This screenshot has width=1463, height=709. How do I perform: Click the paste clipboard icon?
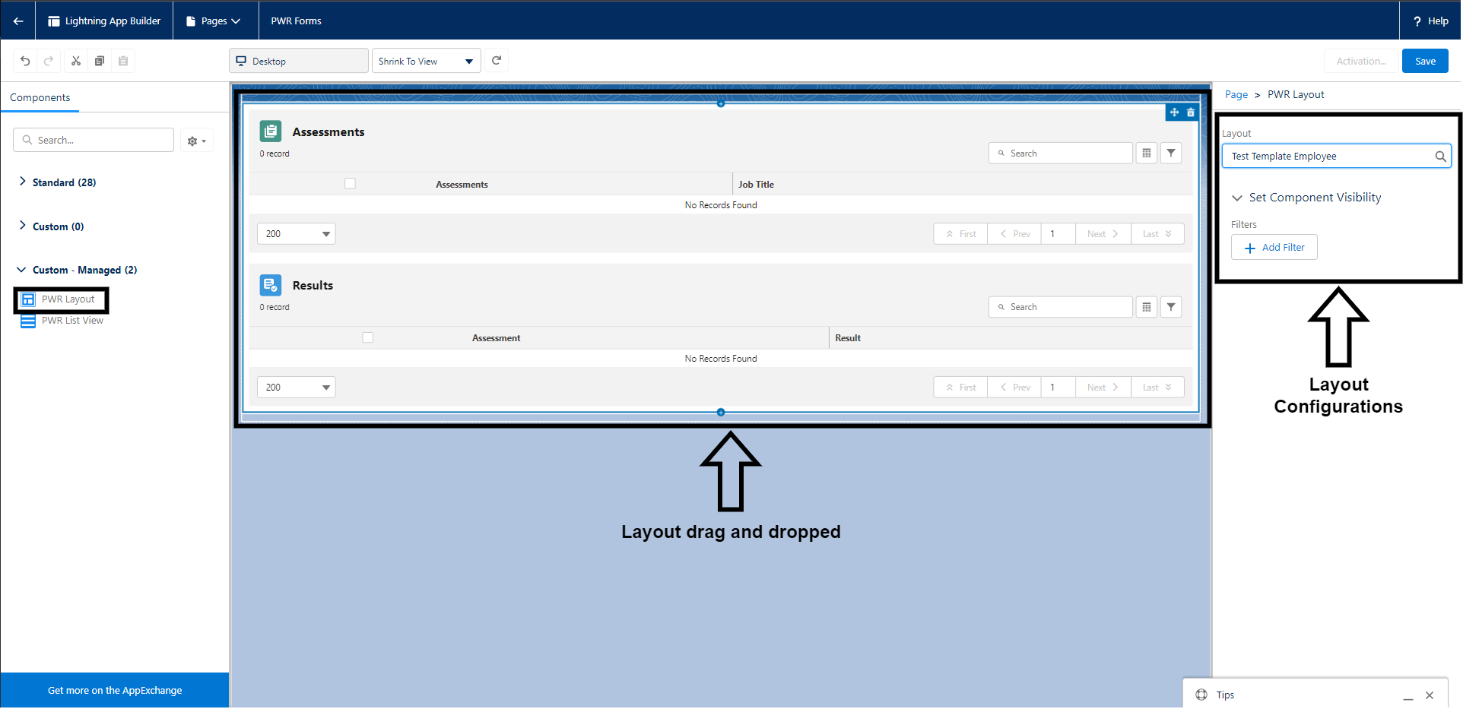tap(123, 61)
